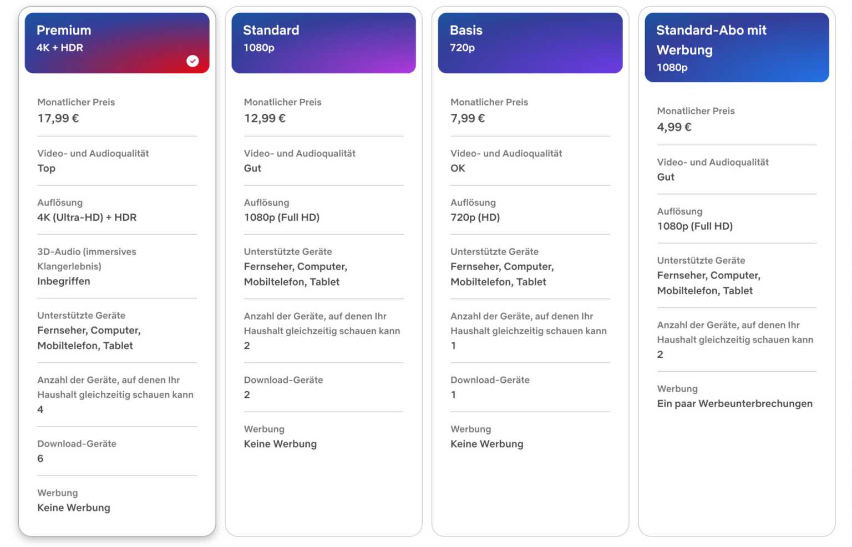Click Ein paar Werbeunterbrechungen text
The width and height of the screenshot is (852, 547).
(x=734, y=404)
